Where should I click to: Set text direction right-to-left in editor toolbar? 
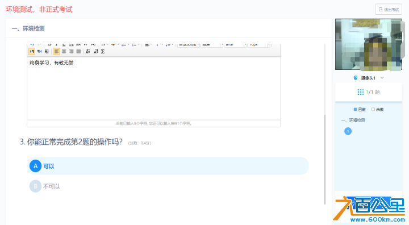[x=39, y=52]
